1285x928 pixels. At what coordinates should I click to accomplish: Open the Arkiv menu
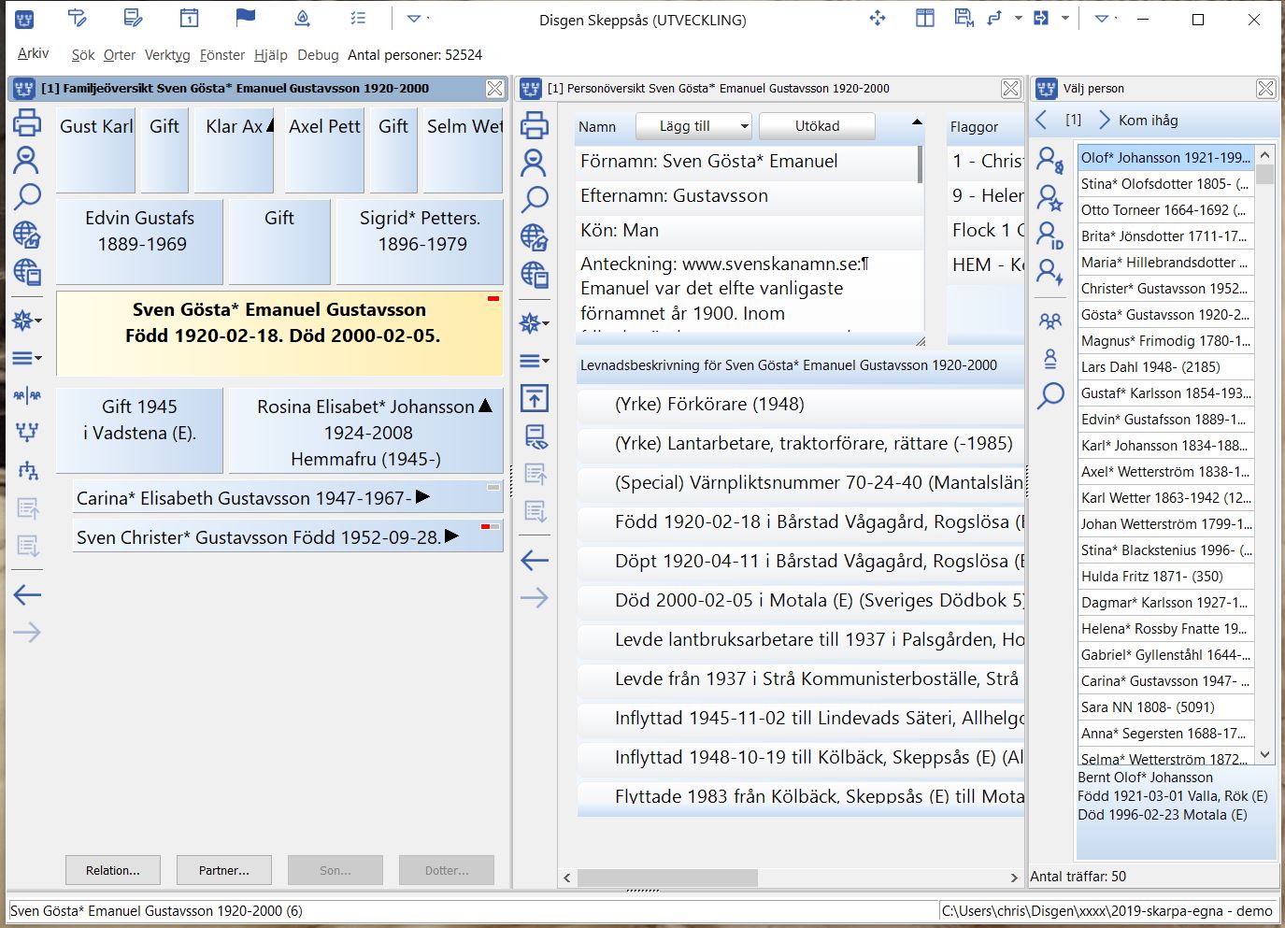coord(33,54)
